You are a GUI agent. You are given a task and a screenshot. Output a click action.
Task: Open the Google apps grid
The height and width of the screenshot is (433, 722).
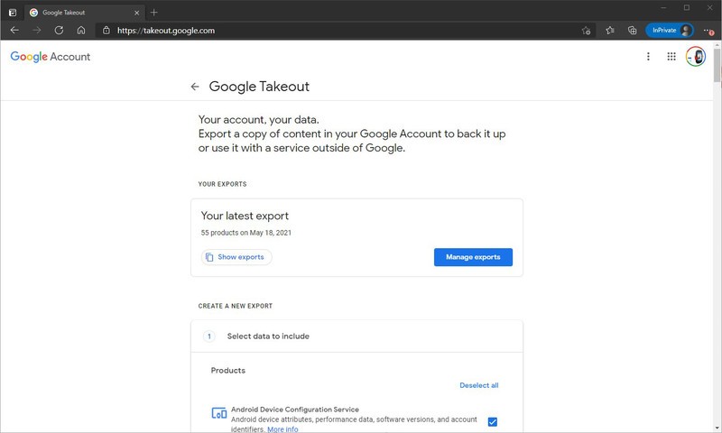(x=671, y=56)
